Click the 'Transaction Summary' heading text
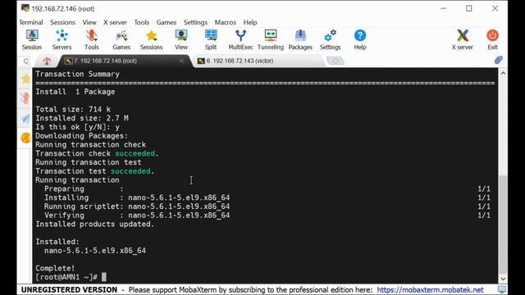Image resolution: width=525 pixels, height=295 pixels. pyautogui.click(x=77, y=74)
